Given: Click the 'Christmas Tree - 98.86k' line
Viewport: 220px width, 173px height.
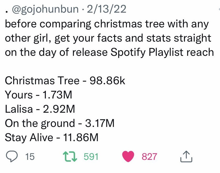Looking at the screenshot, I should pos(65,81).
